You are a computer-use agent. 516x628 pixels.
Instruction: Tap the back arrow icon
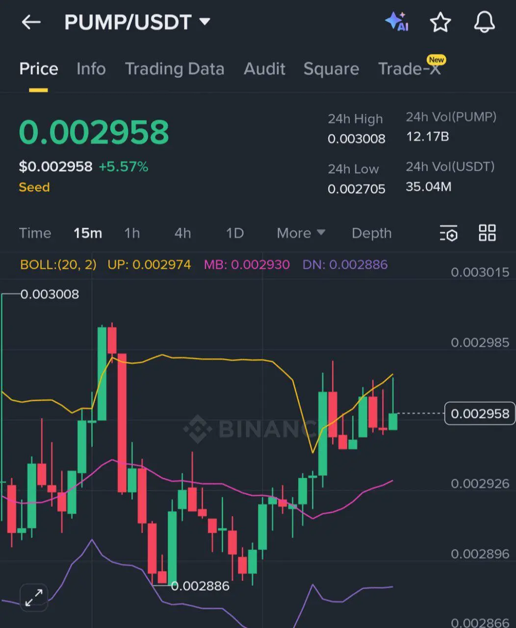click(x=31, y=22)
